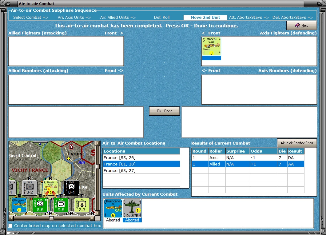Switch to the Select Combat step
Image resolution: width=326 pixels, height=235 pixels.
tap(30, 18)
